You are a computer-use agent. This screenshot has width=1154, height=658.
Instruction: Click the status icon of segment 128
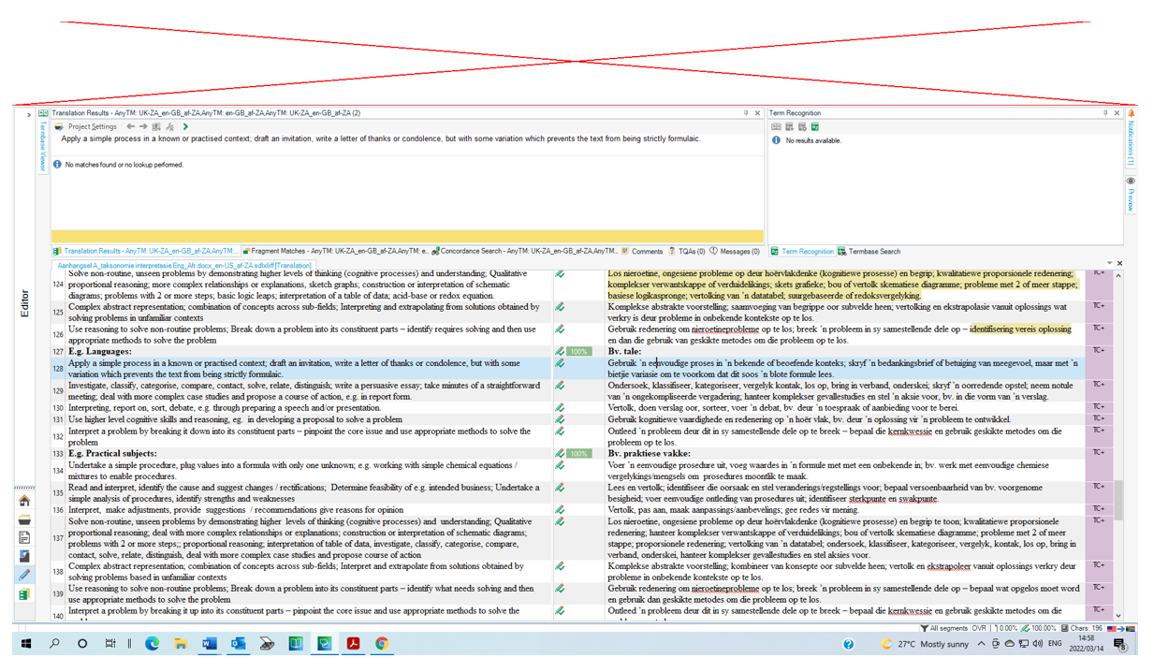[560, 363]
